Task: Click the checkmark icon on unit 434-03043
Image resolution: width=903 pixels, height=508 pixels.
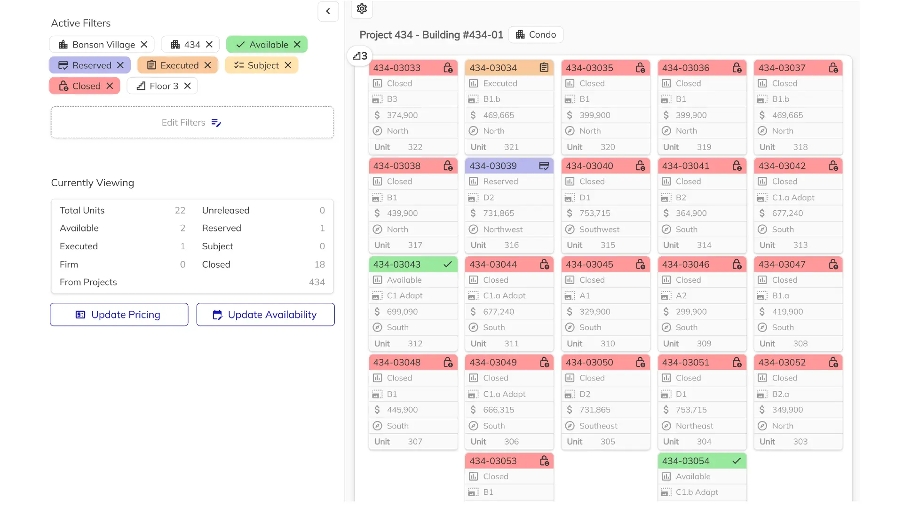Action: [448, 264]
